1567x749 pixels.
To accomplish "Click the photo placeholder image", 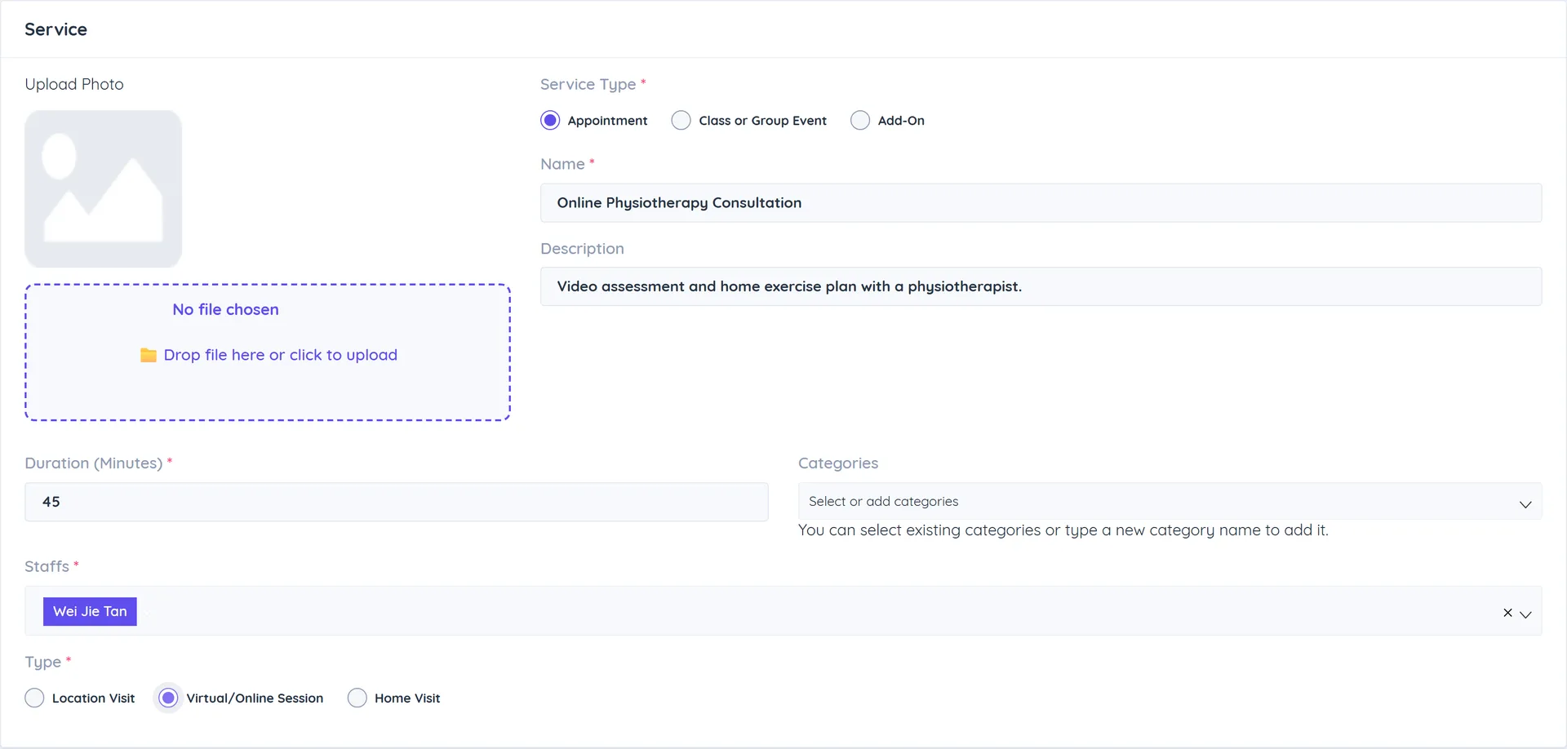I will [x=103, y=189].
